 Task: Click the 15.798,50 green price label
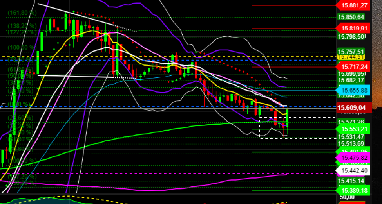coord(351,37)
